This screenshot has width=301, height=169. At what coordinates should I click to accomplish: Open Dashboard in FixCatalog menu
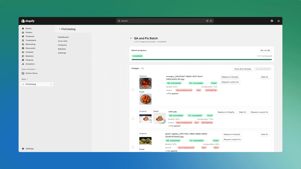pyautogui.click(x=63, y=37)
